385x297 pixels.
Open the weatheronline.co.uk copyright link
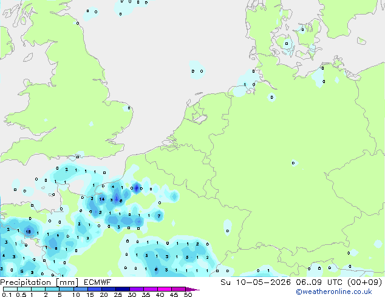click(334, 292)
